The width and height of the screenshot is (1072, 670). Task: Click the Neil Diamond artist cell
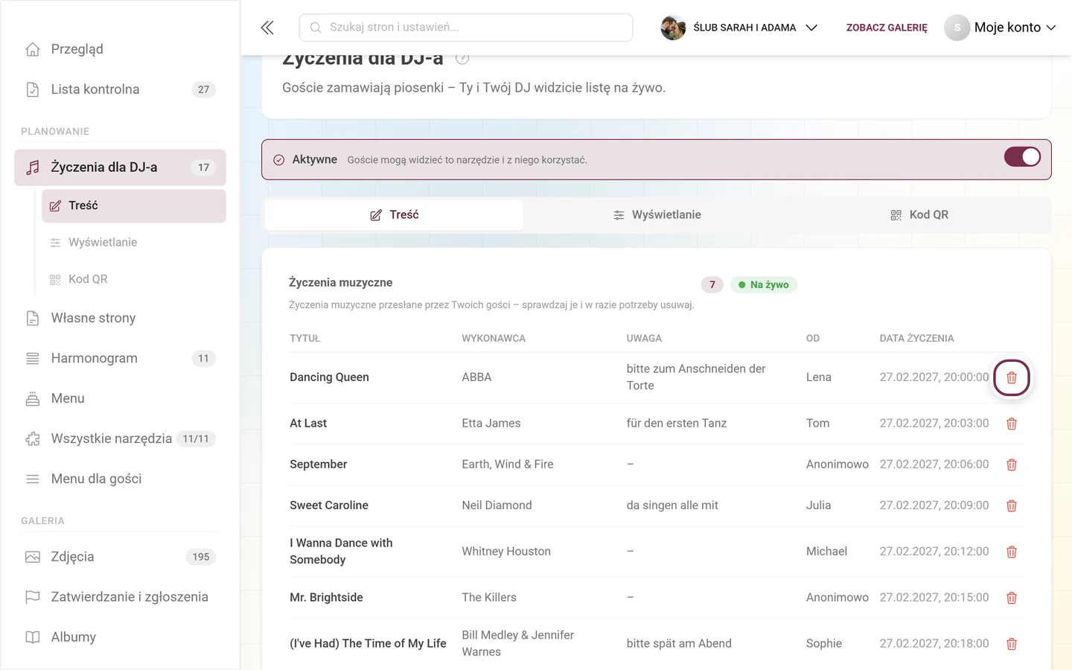(x=497, y=505)
